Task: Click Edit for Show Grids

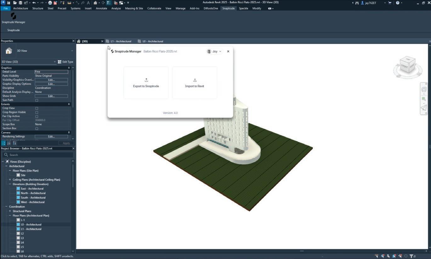Action: click(51, 96)
